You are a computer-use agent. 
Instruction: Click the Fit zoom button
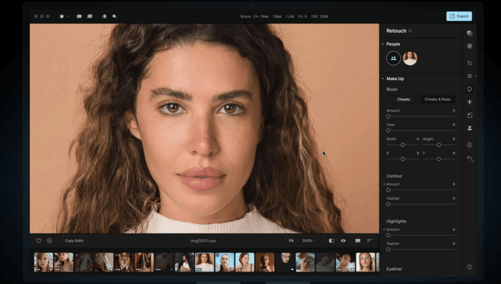click(291, 240)
